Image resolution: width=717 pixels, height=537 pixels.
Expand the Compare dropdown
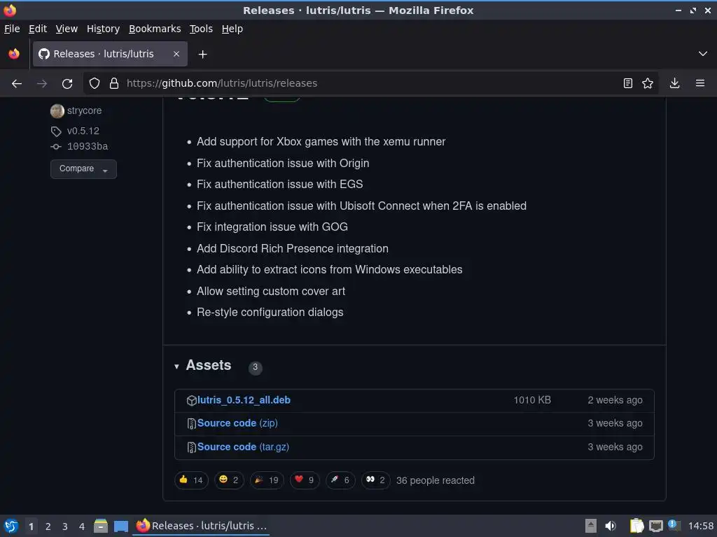[x=84, y=169]
